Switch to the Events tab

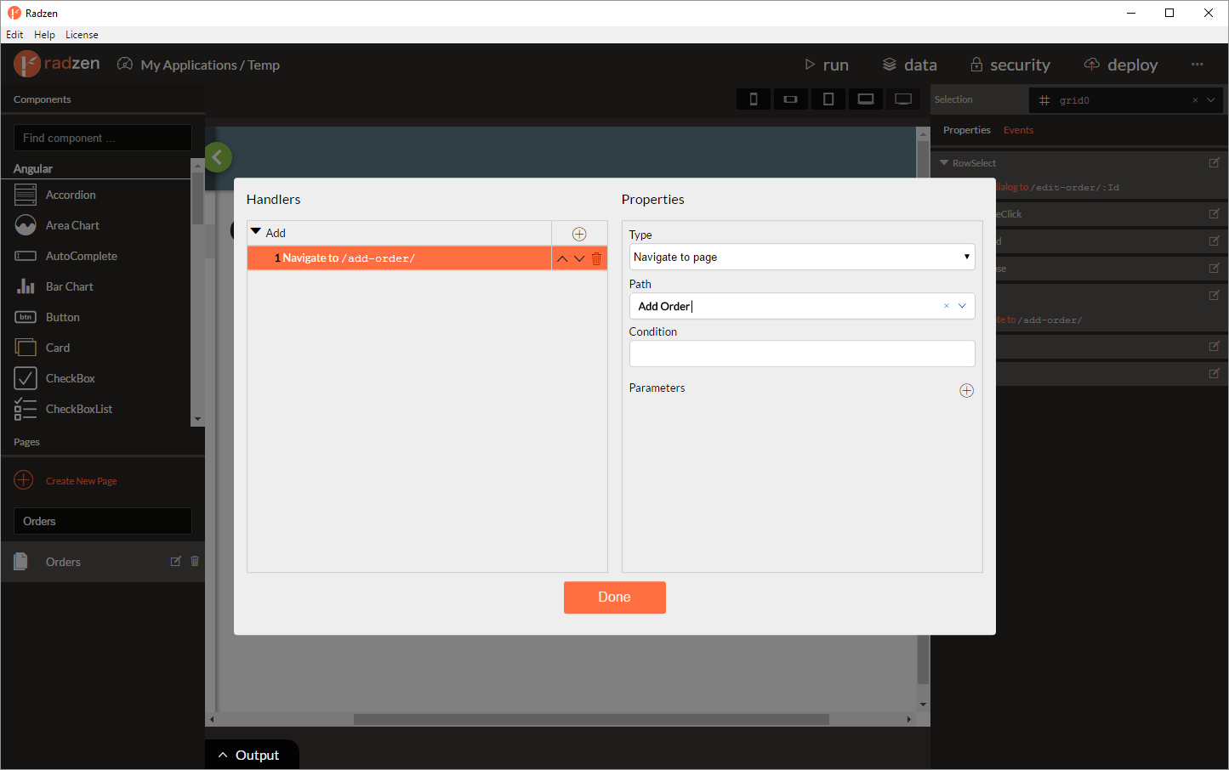pyautogui.click(x=1018, y=130)
